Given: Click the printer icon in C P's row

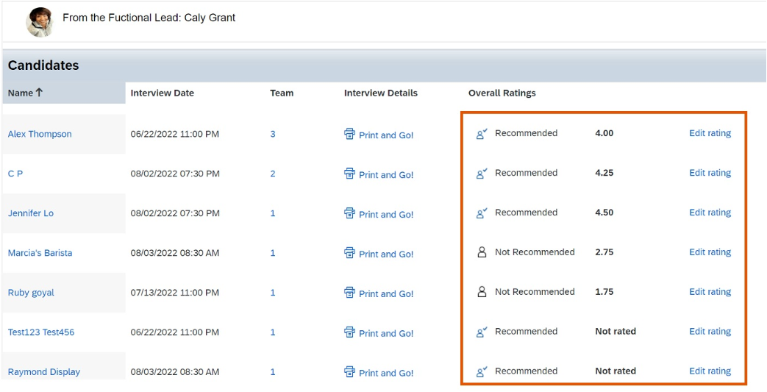Looking at the screenshot, I should [x=349, y=174].
